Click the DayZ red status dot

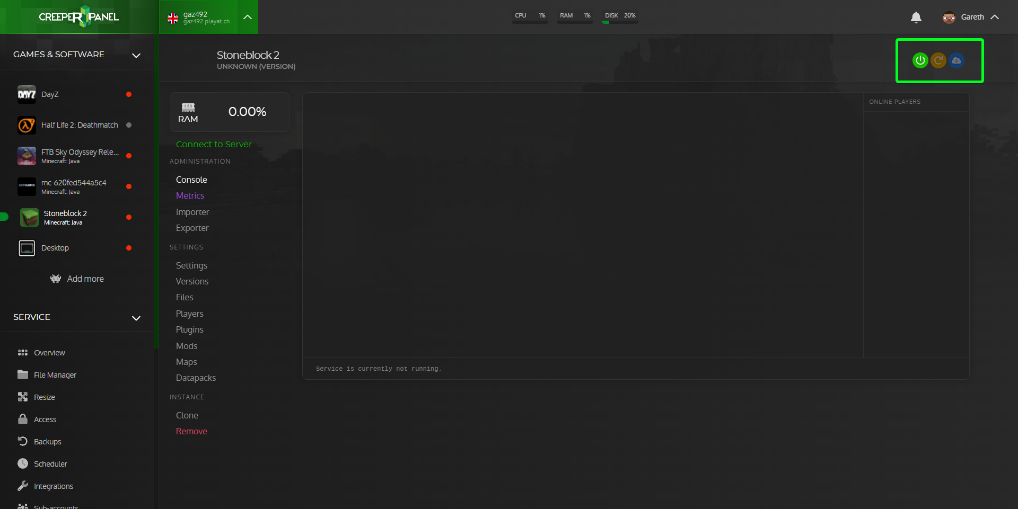click(129, 94)
